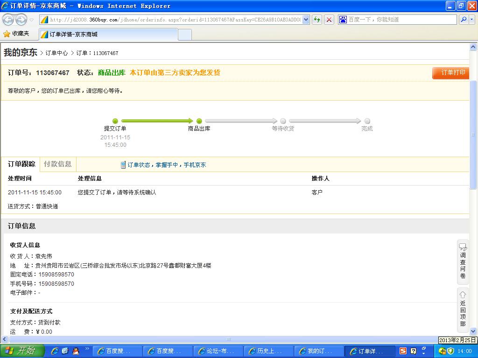Image resolution: width=478 pixels, height=358 pixels.
Task: Click the 完成 grey progress dot
Action: [x=367, y=121]
